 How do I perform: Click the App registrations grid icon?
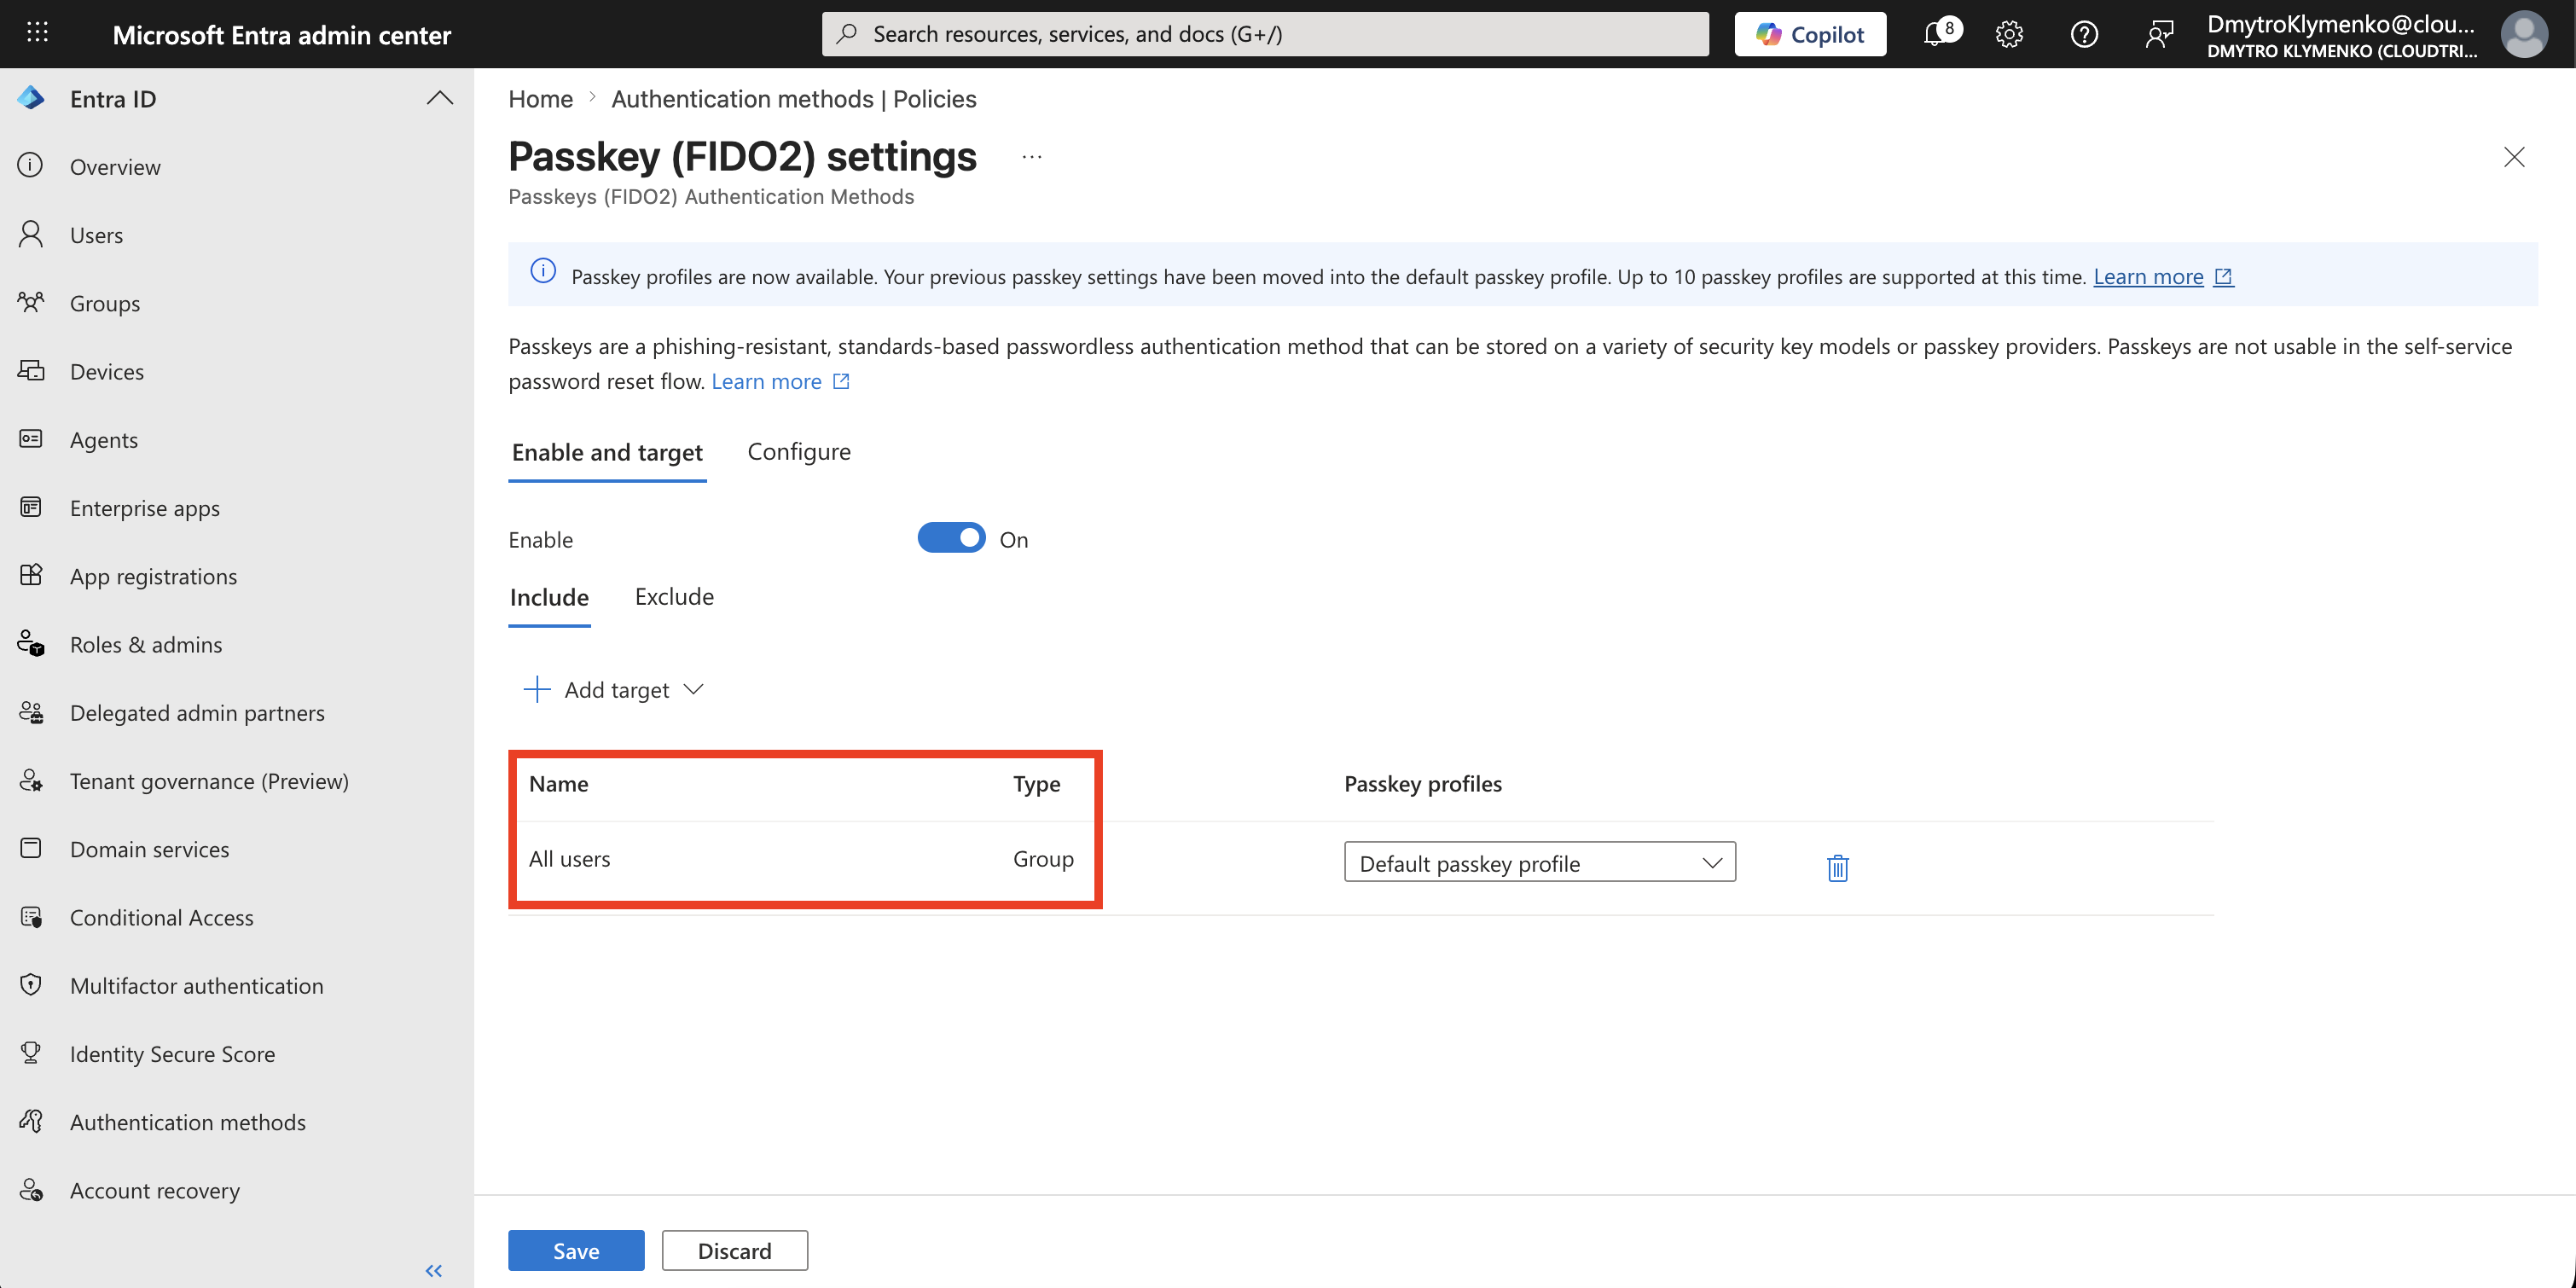pos(31,575)
